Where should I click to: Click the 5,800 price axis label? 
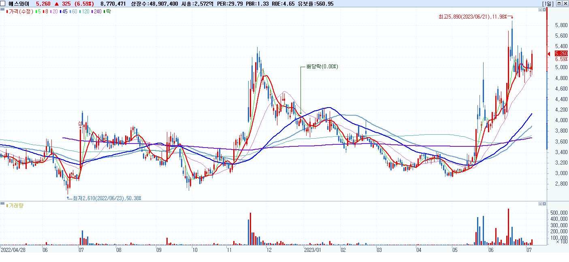pyautogui.click(x=562, y=25)
